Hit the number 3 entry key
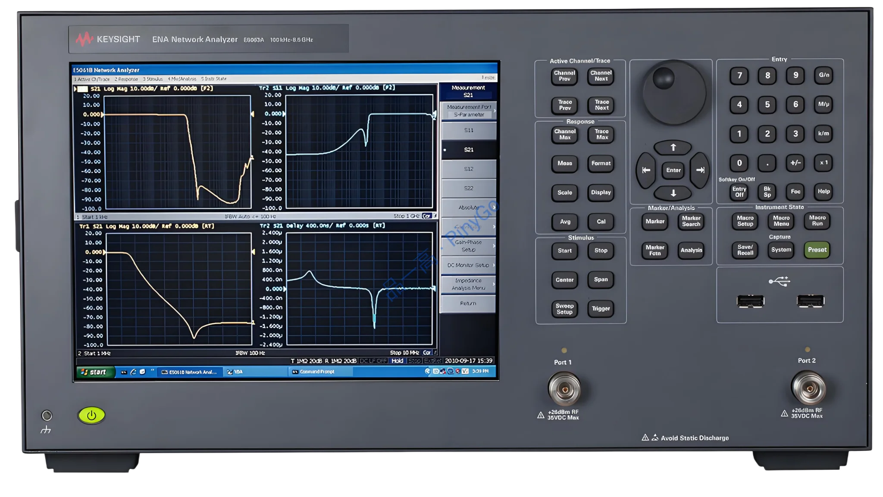 [x=795, y=134]
